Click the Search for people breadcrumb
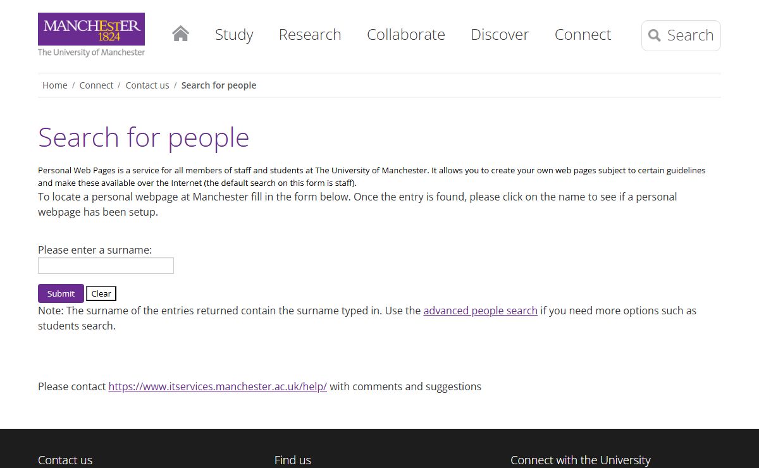759x468 pixels. [219, 85]
